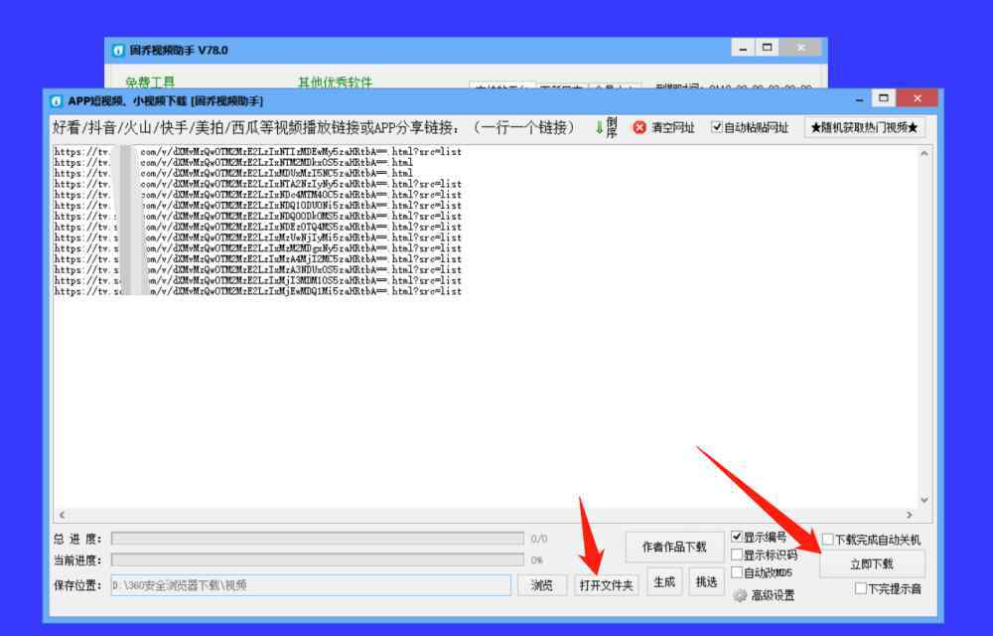Image resolution: width=993 pixels, height=636 pixels.
Task: Uncheck the 显示编号 checkbox
Action: pos(737,537)
